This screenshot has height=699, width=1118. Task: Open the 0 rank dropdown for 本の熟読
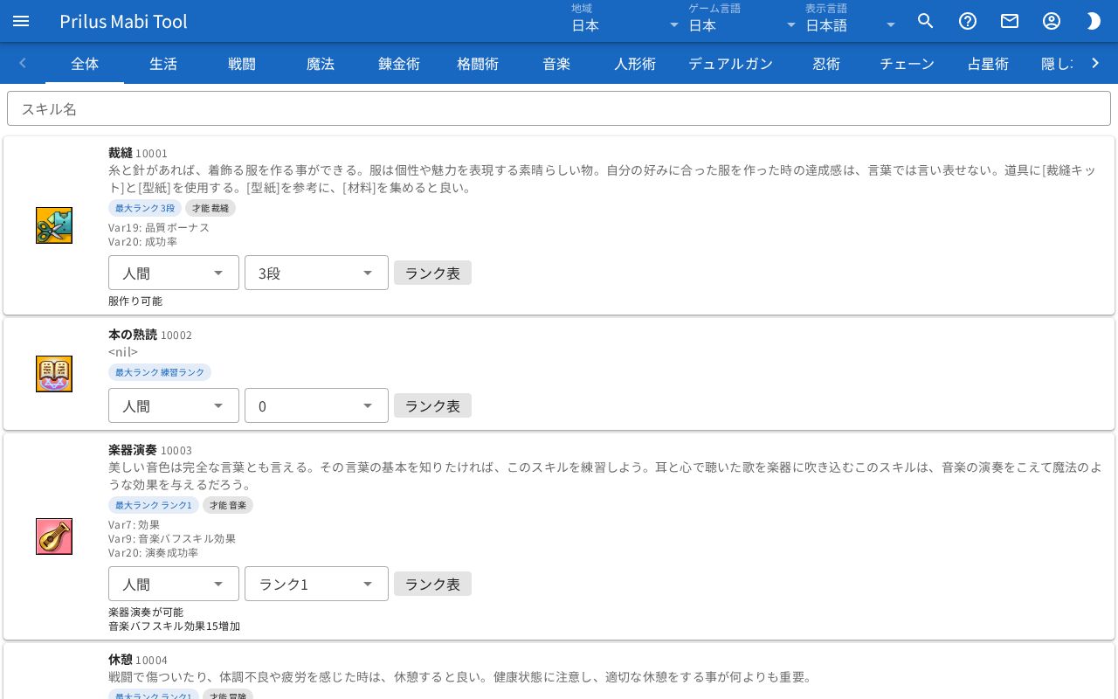(x=316, y=405)
